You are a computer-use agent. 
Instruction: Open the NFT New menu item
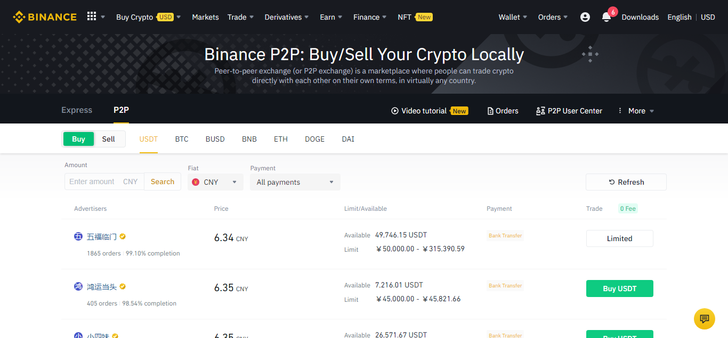tap(415, 17)
